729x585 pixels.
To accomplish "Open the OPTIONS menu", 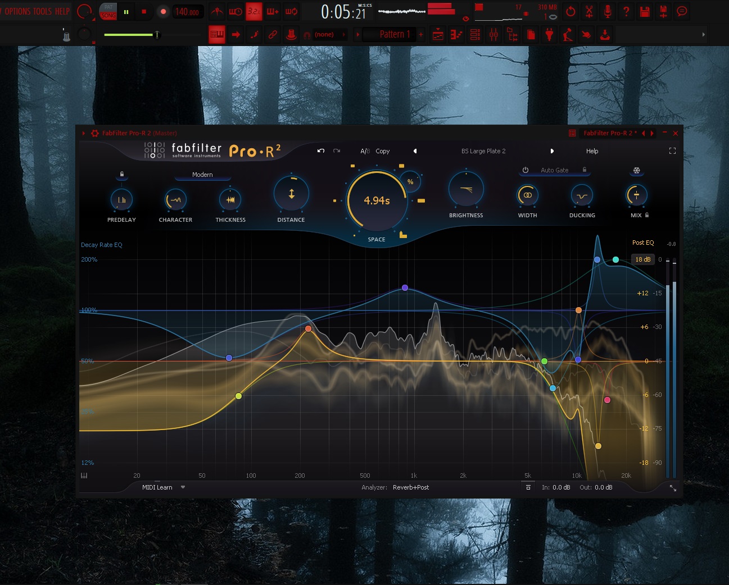I will tap(17, 11).
